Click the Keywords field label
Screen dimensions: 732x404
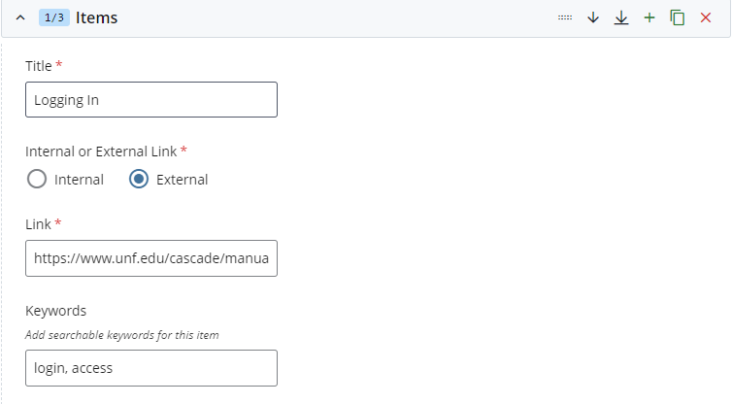[56, 311]
